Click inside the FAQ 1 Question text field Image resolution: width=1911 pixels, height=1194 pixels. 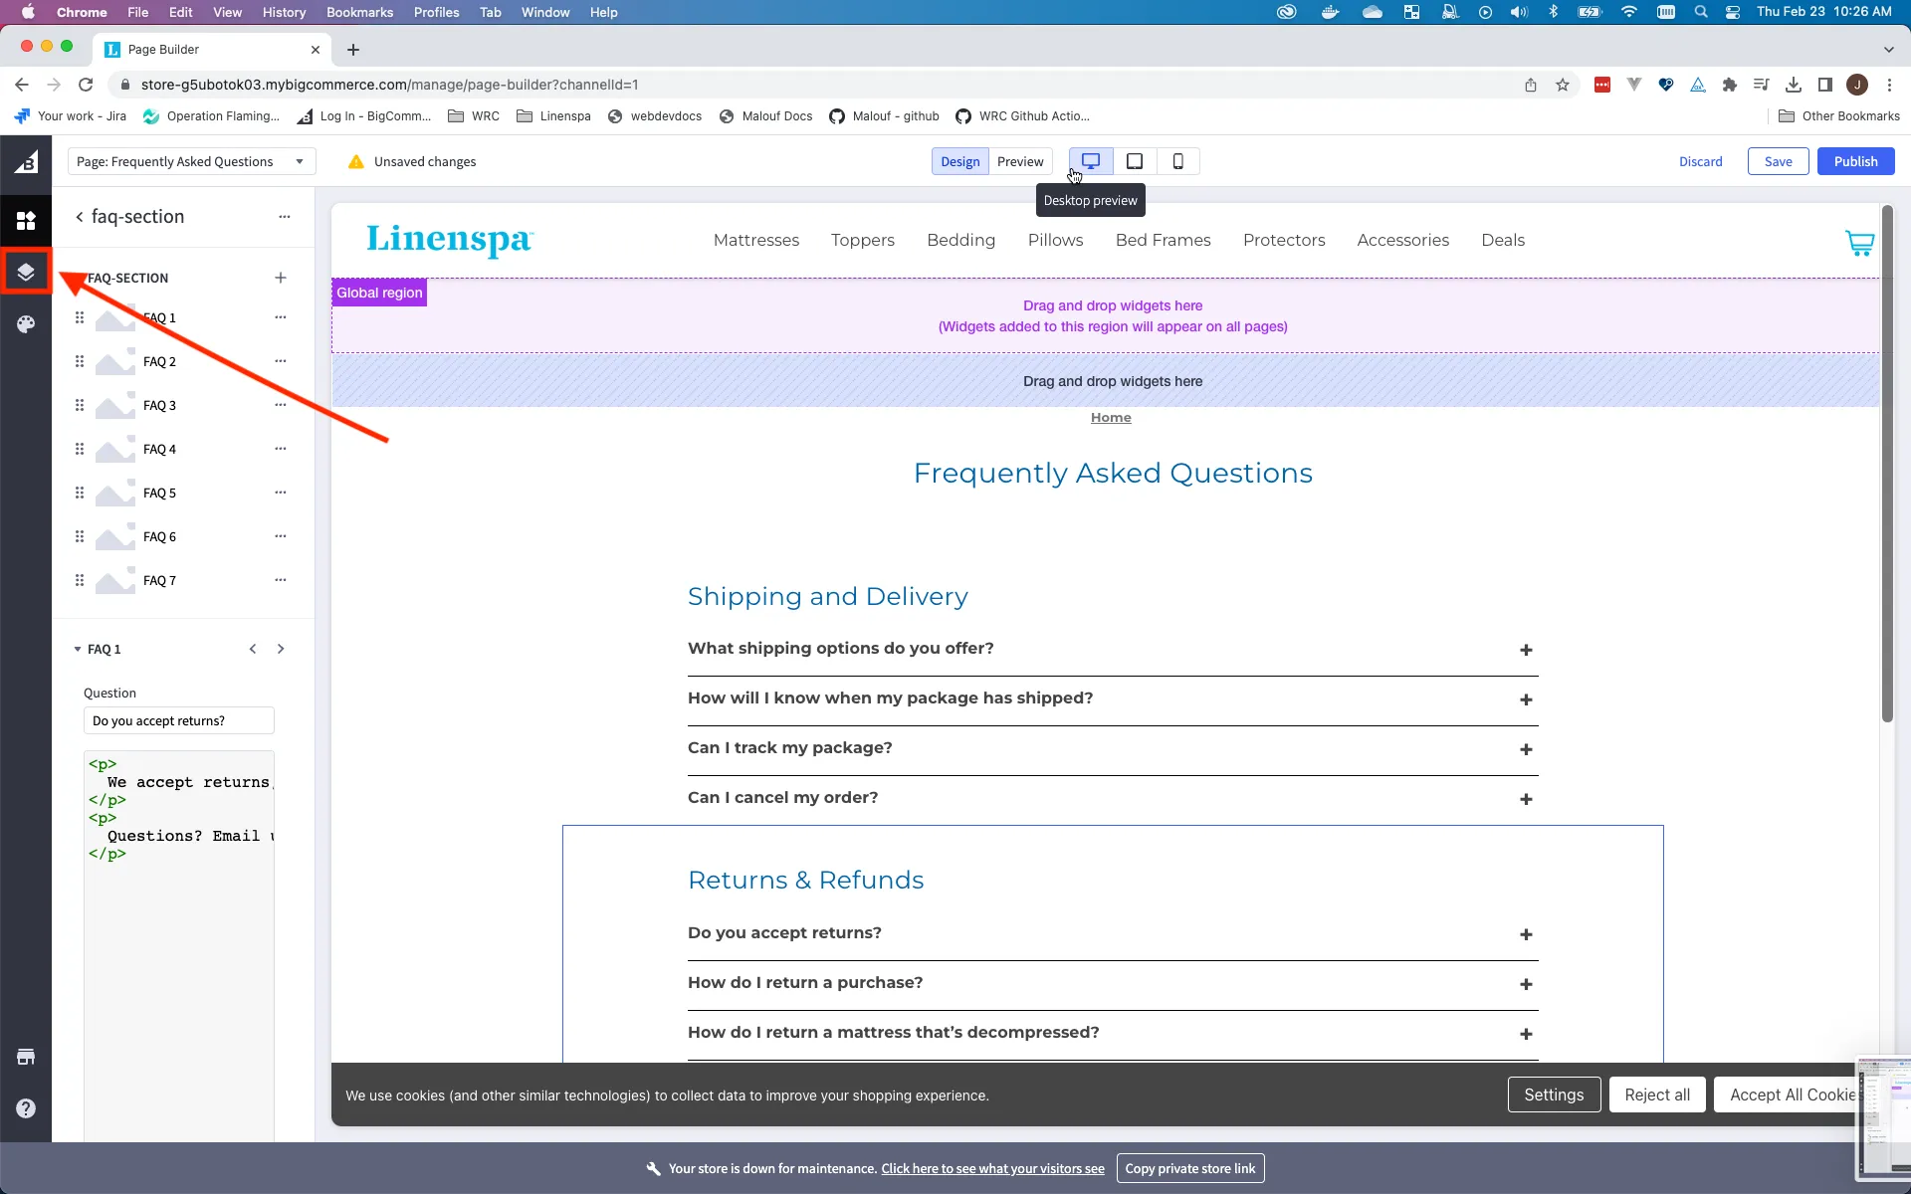click(177, 719)
